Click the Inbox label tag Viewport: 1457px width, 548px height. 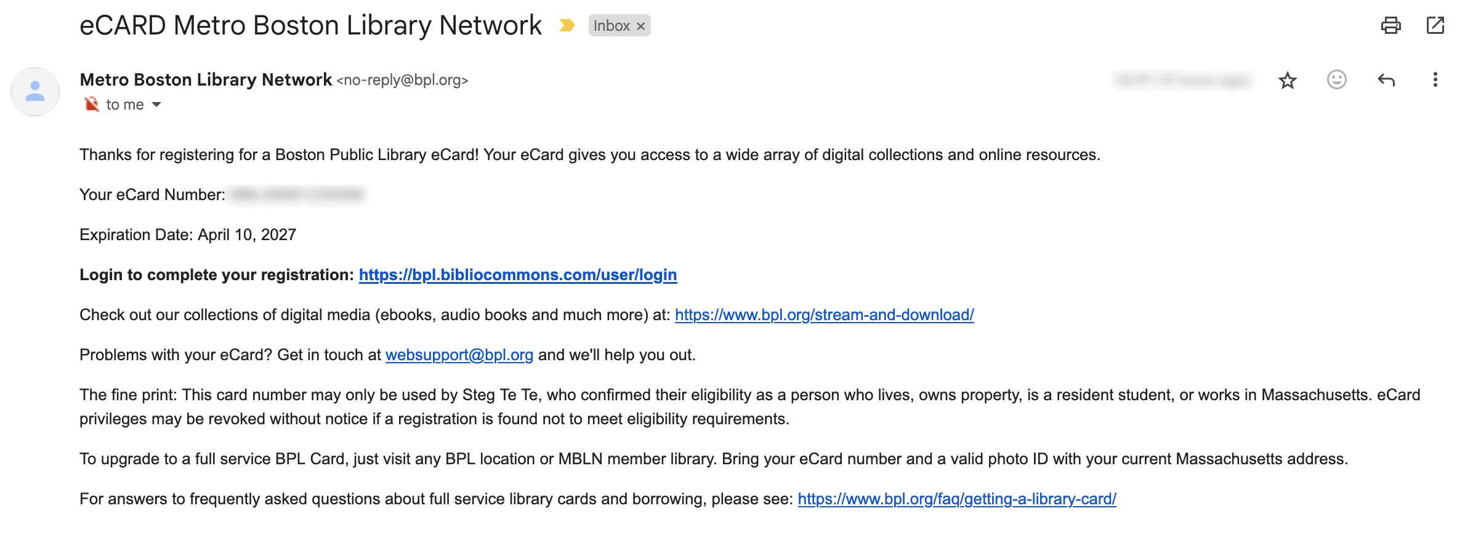(611, 26)
